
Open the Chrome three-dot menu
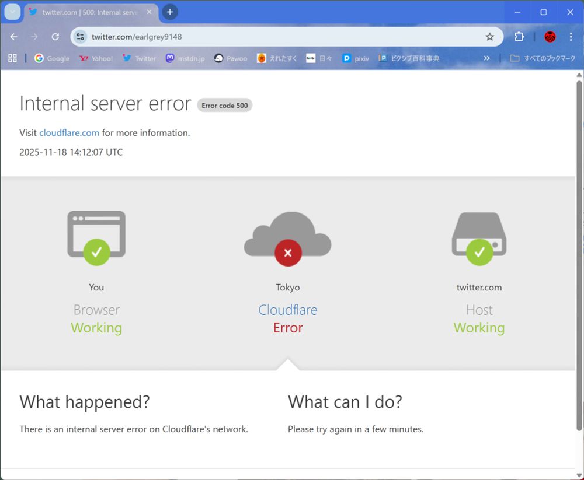coord(571,37)
